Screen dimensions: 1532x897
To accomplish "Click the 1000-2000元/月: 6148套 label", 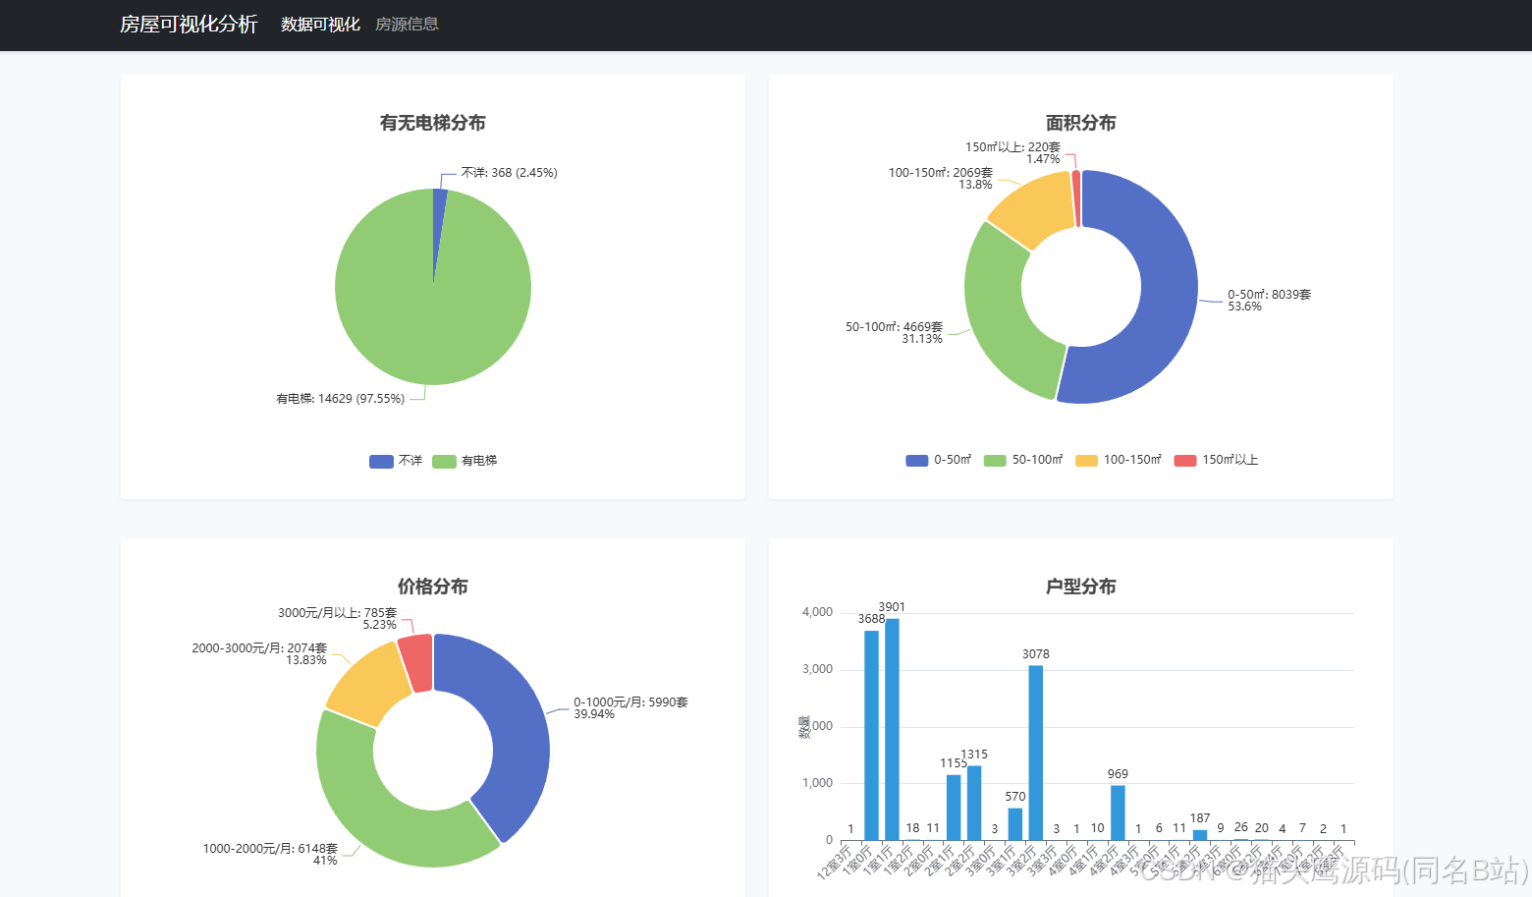I will tap(270, 855).
